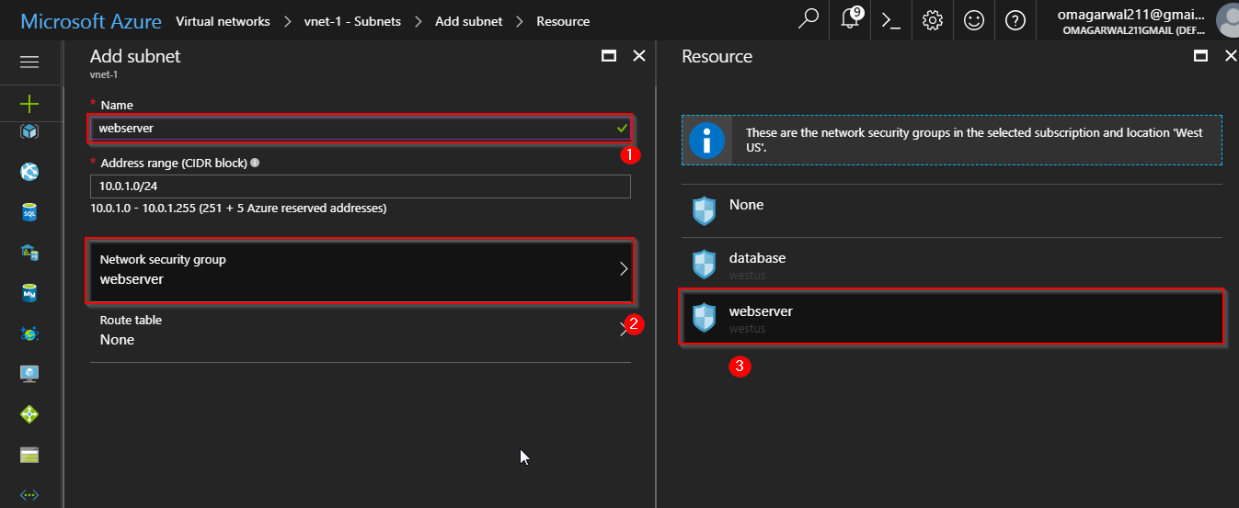This screenshot has width=1239, height=508.
Task: Open Azure Cosmos DB sidebar icon
Action: point(29,333)
